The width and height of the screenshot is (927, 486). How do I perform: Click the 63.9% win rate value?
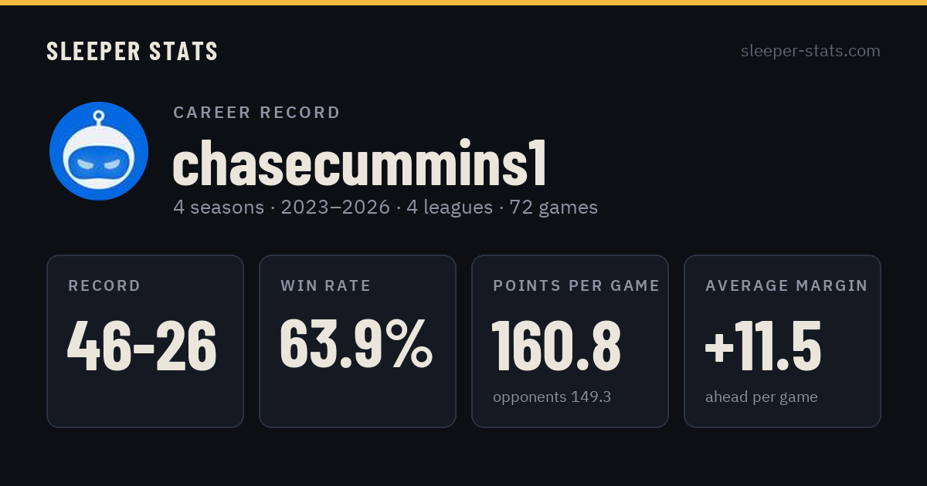coord(355,345)
